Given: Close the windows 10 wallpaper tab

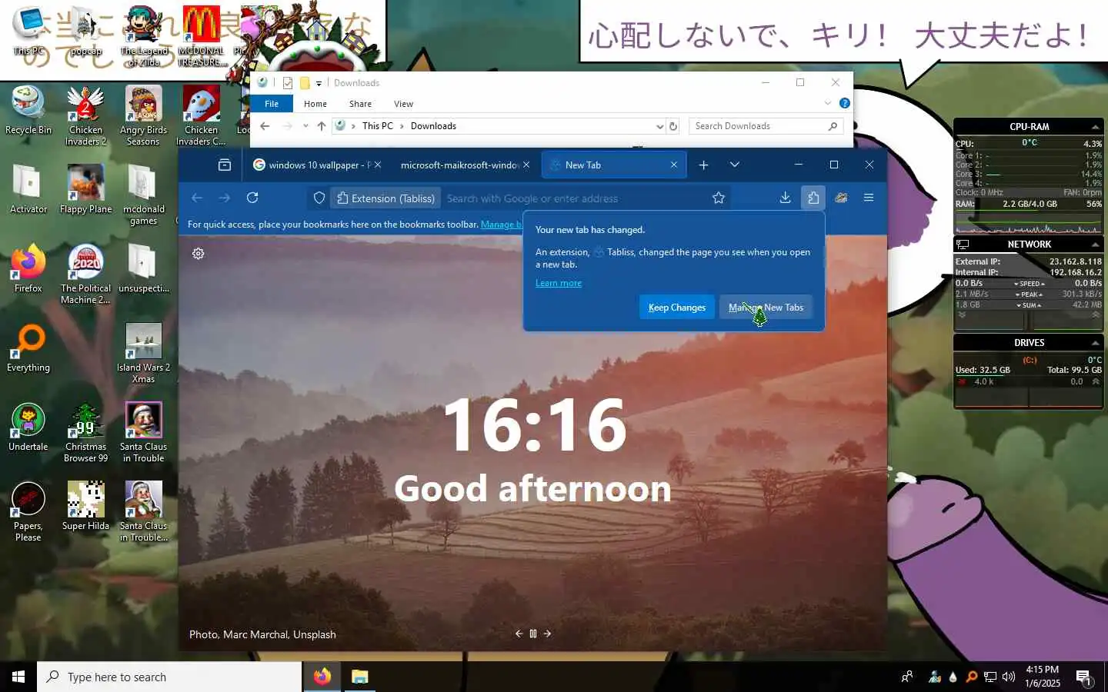Looking at the screenshot, I should pyautogui.click(x=378, y=165).
